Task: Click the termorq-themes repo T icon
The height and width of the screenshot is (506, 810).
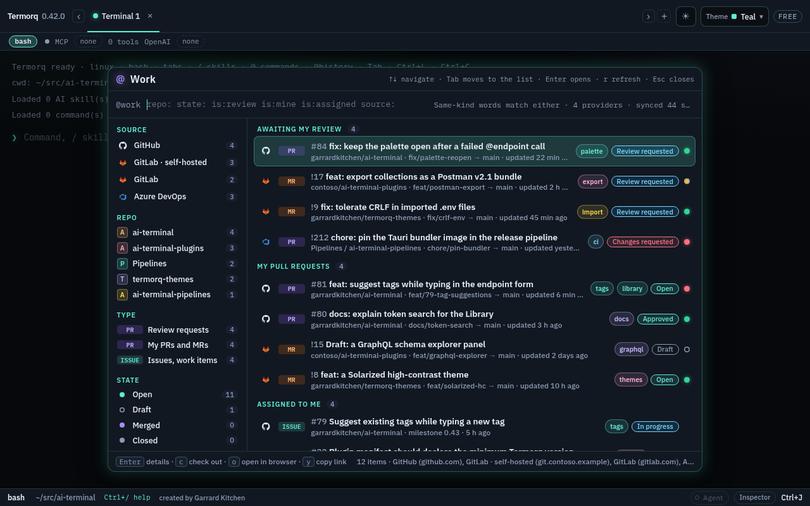Action: point(122,279)
